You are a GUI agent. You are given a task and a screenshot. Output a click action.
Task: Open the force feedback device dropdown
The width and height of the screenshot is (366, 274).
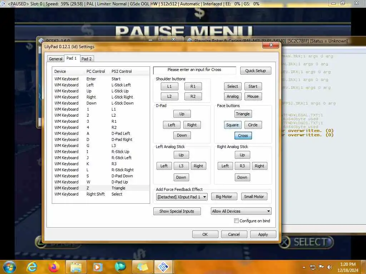point(182,197)
